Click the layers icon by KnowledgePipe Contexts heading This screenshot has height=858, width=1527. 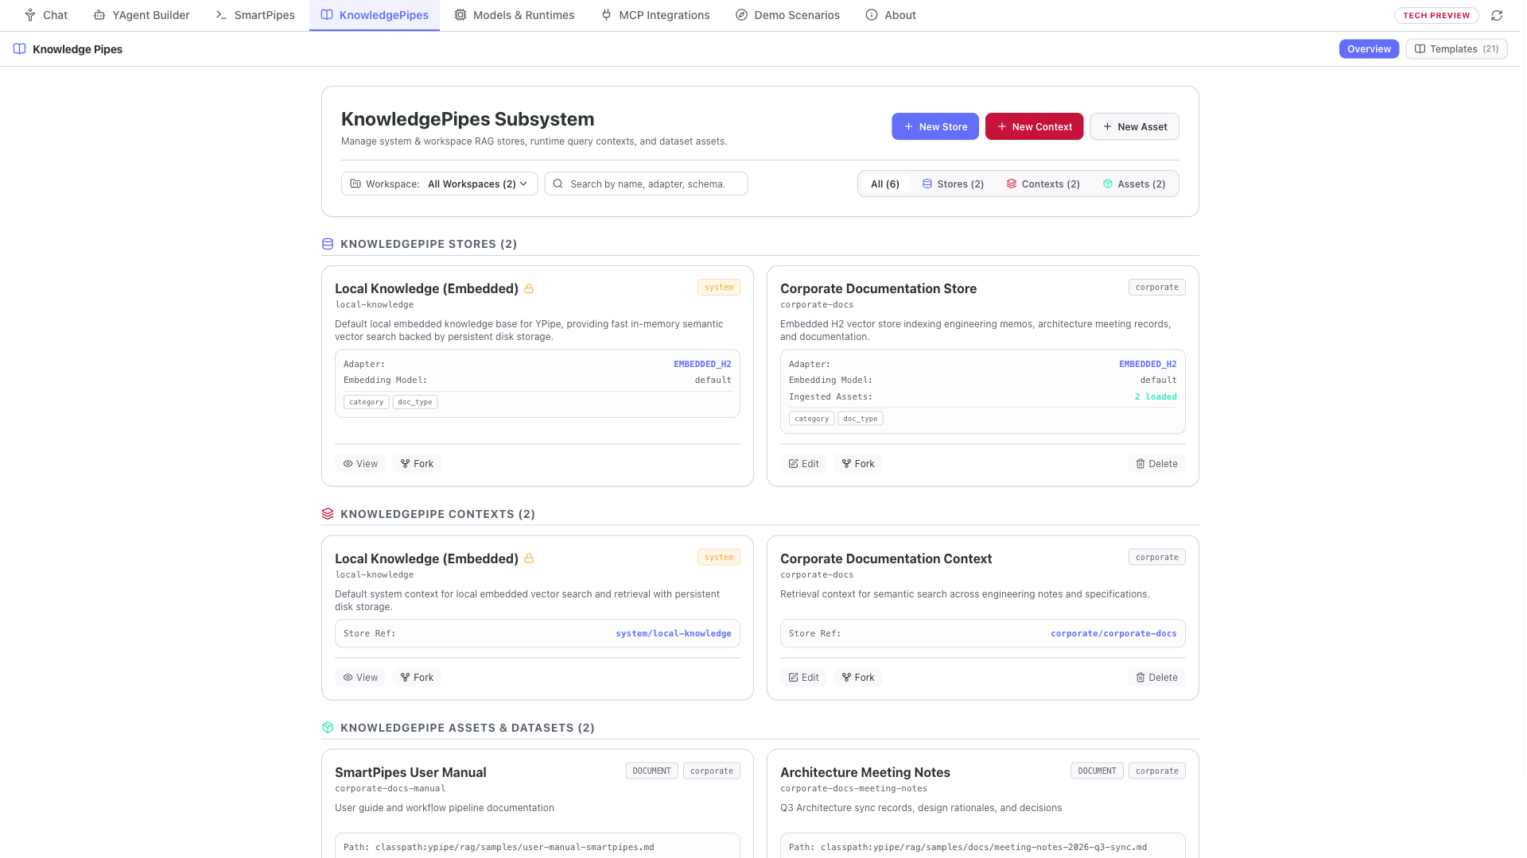tap(328, 514)
